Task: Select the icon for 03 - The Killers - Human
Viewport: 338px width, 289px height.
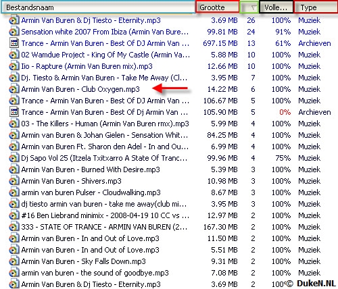Action: coord(14,124)
